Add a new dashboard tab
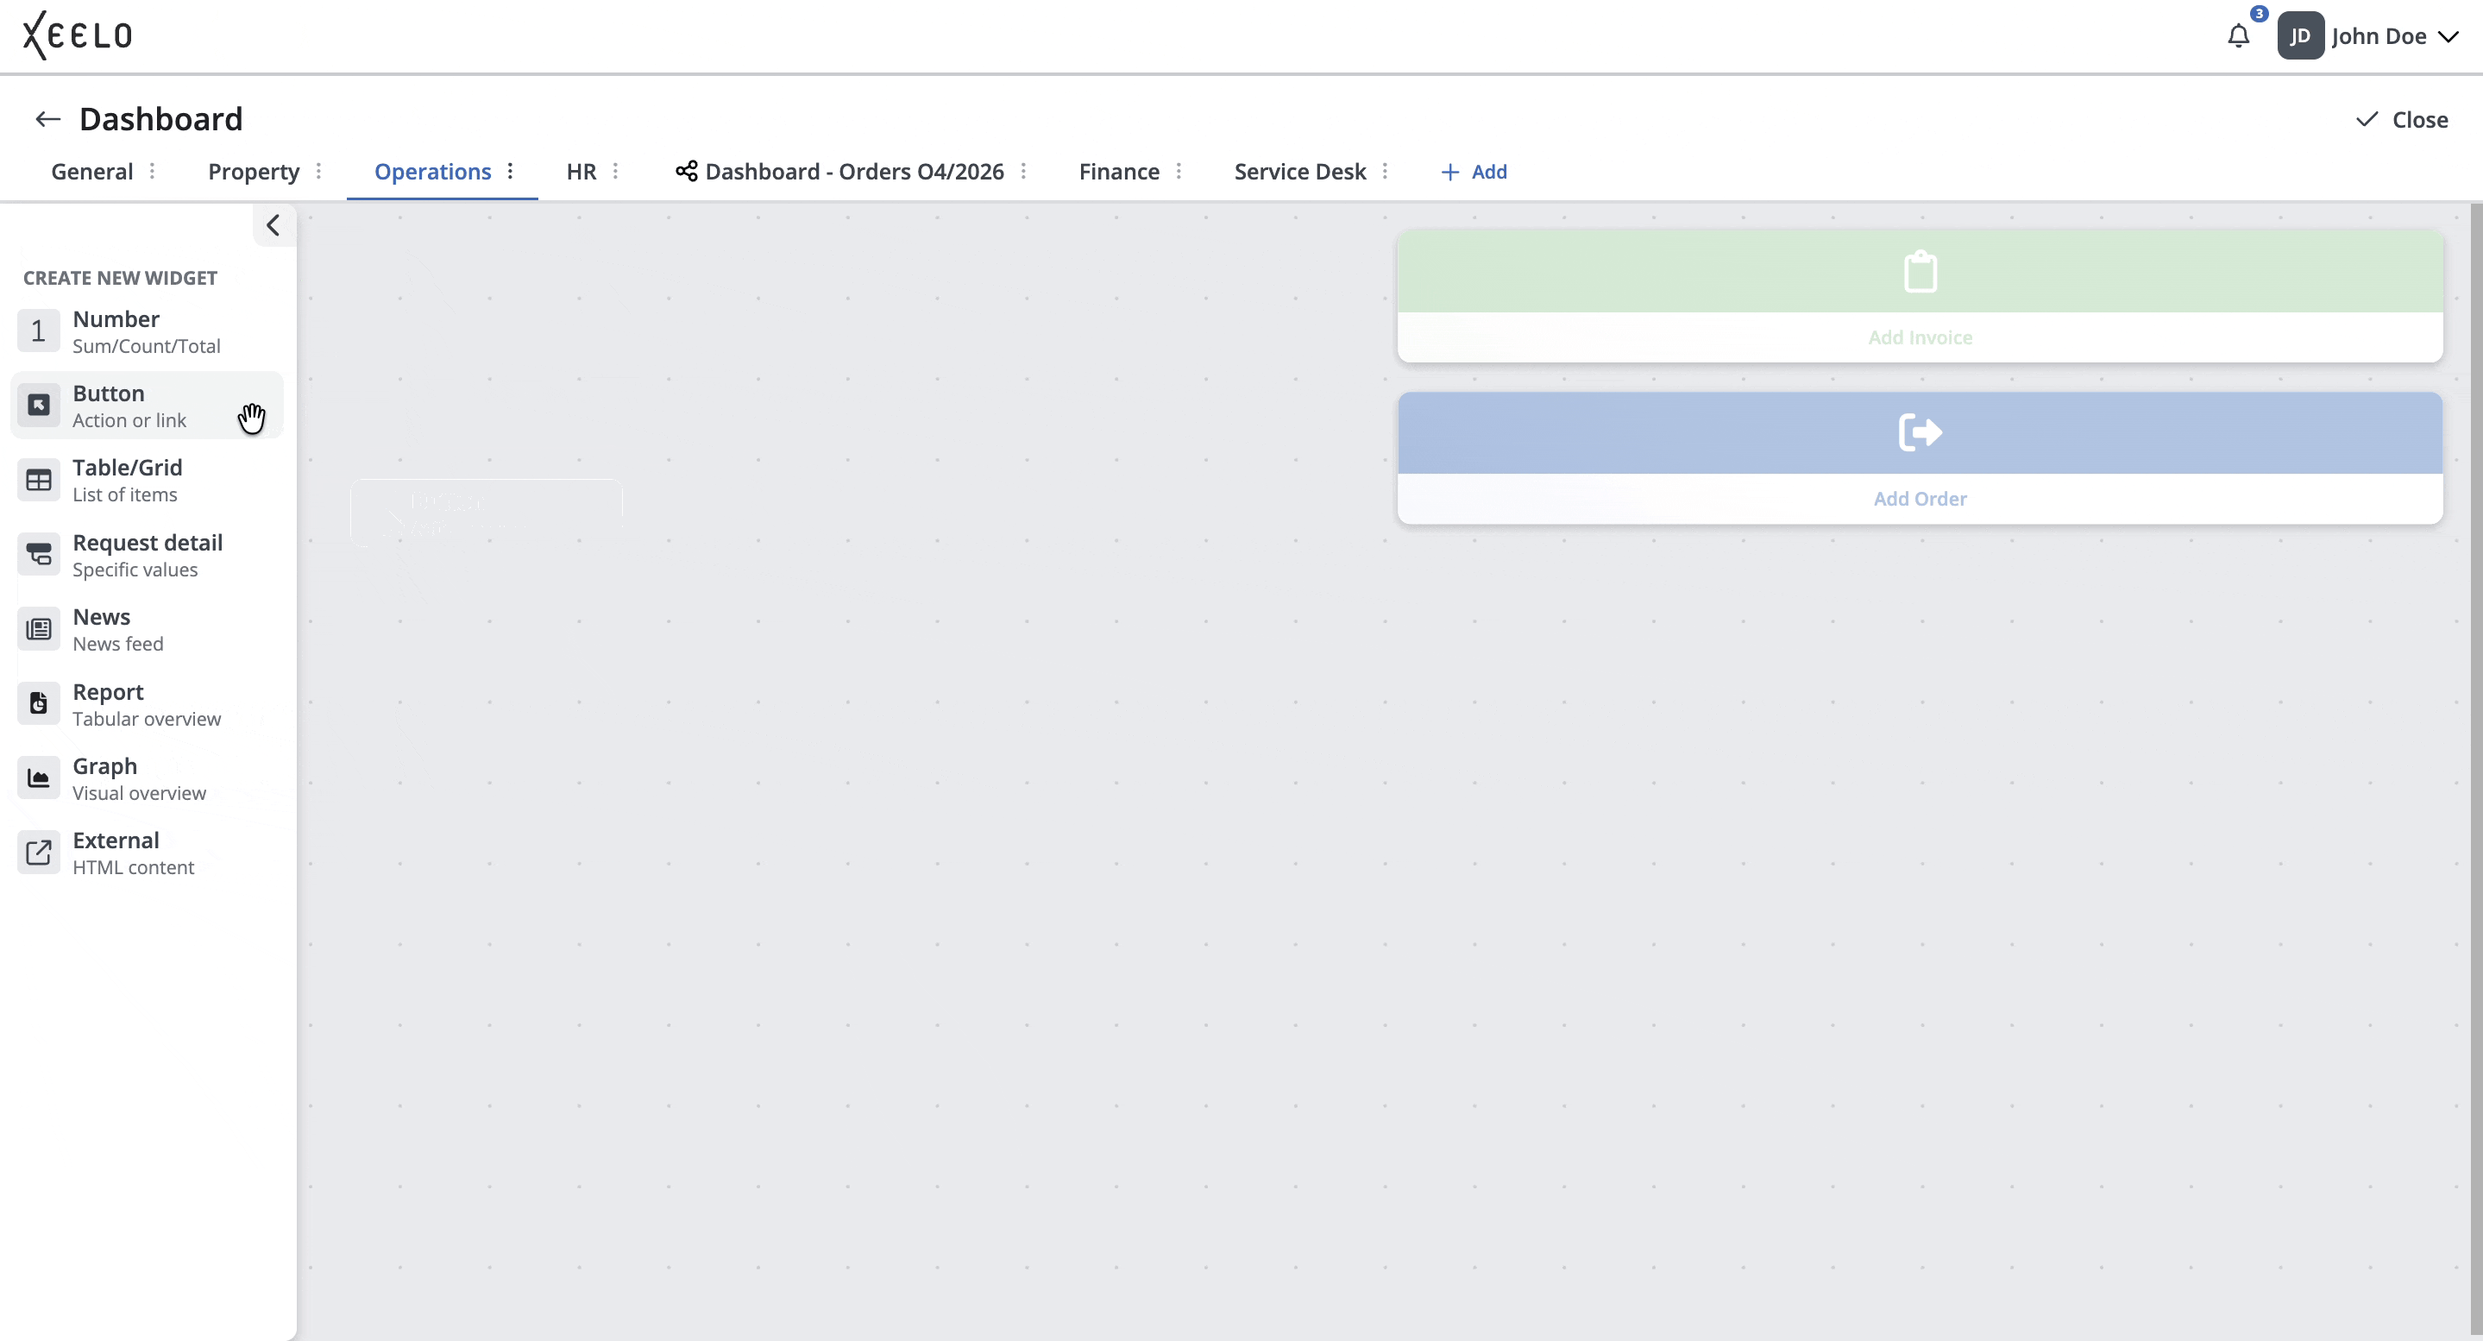Viewport: 2483px width, 1341px height. click(1474, 172)
